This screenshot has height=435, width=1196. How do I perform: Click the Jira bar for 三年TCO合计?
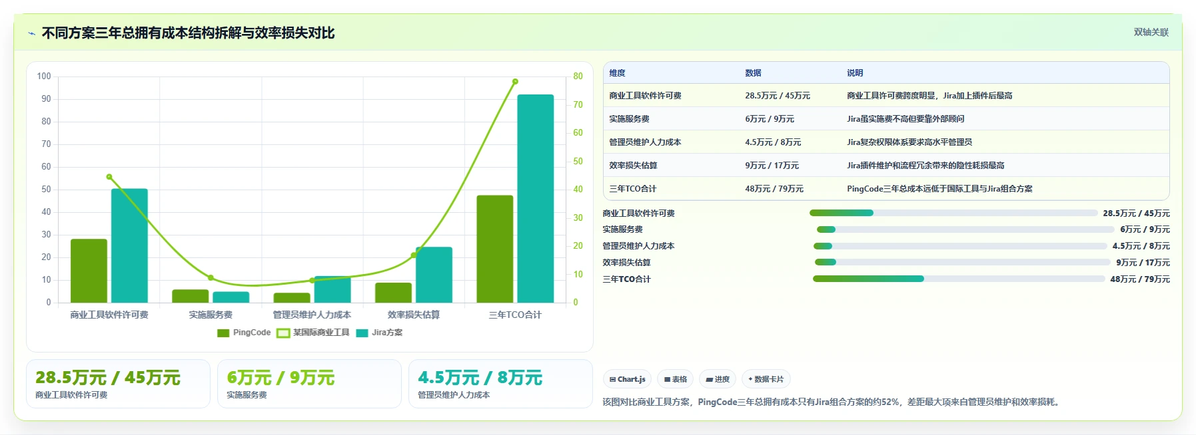(x=536, y=199)
